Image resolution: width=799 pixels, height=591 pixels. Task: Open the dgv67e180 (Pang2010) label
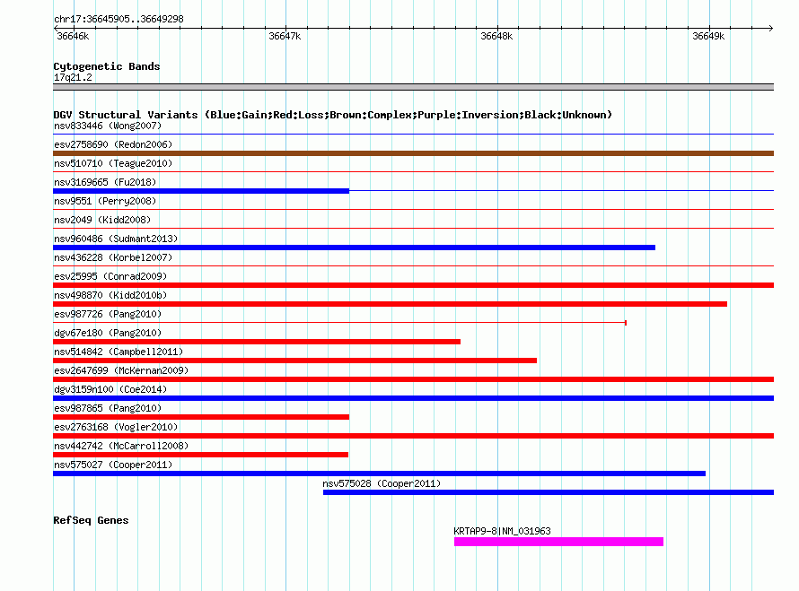[x=108, y=333]
